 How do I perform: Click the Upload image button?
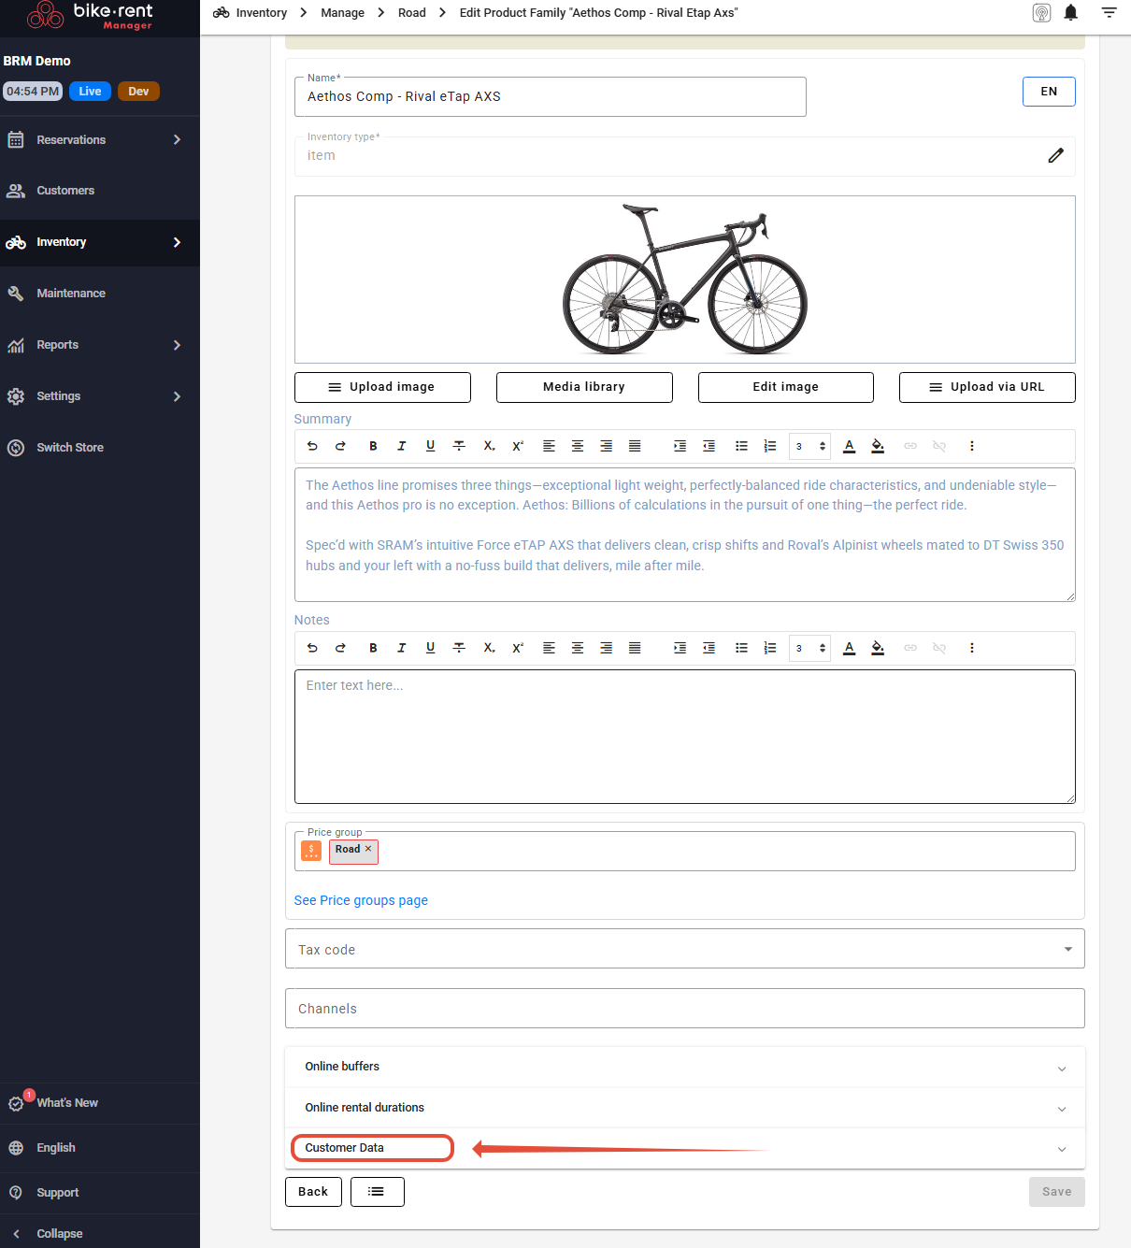[382, 387]
